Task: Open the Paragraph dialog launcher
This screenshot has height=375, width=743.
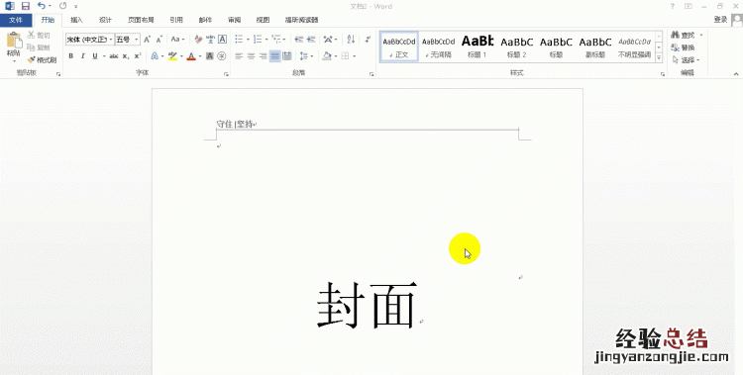Action: (371, 74)
